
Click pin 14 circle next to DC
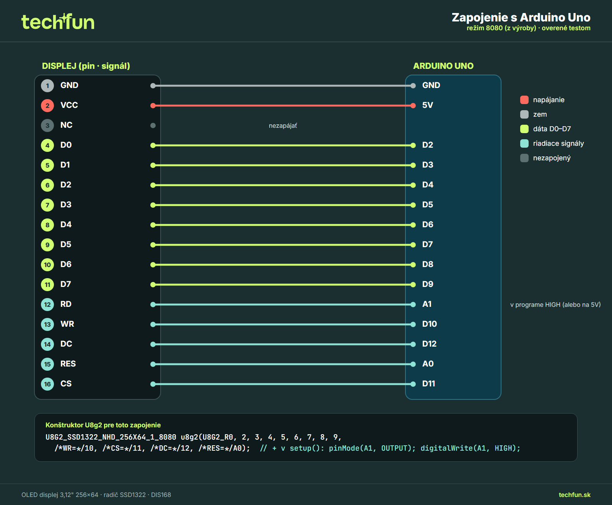(47, 344)
